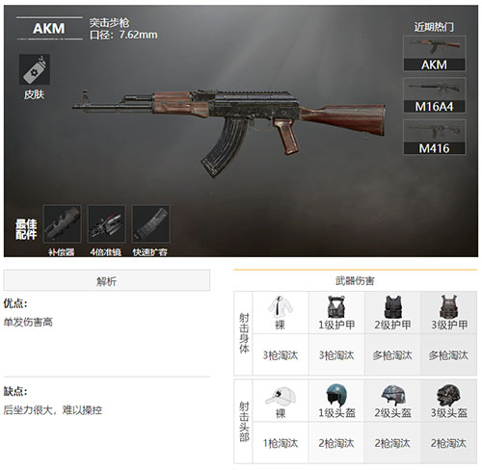Image resolution: width=482 pixels, height=470 pixels.
Task: Open the 皮肤 skin spray icon
Action: pyautogui.click(x=35, y=69)
